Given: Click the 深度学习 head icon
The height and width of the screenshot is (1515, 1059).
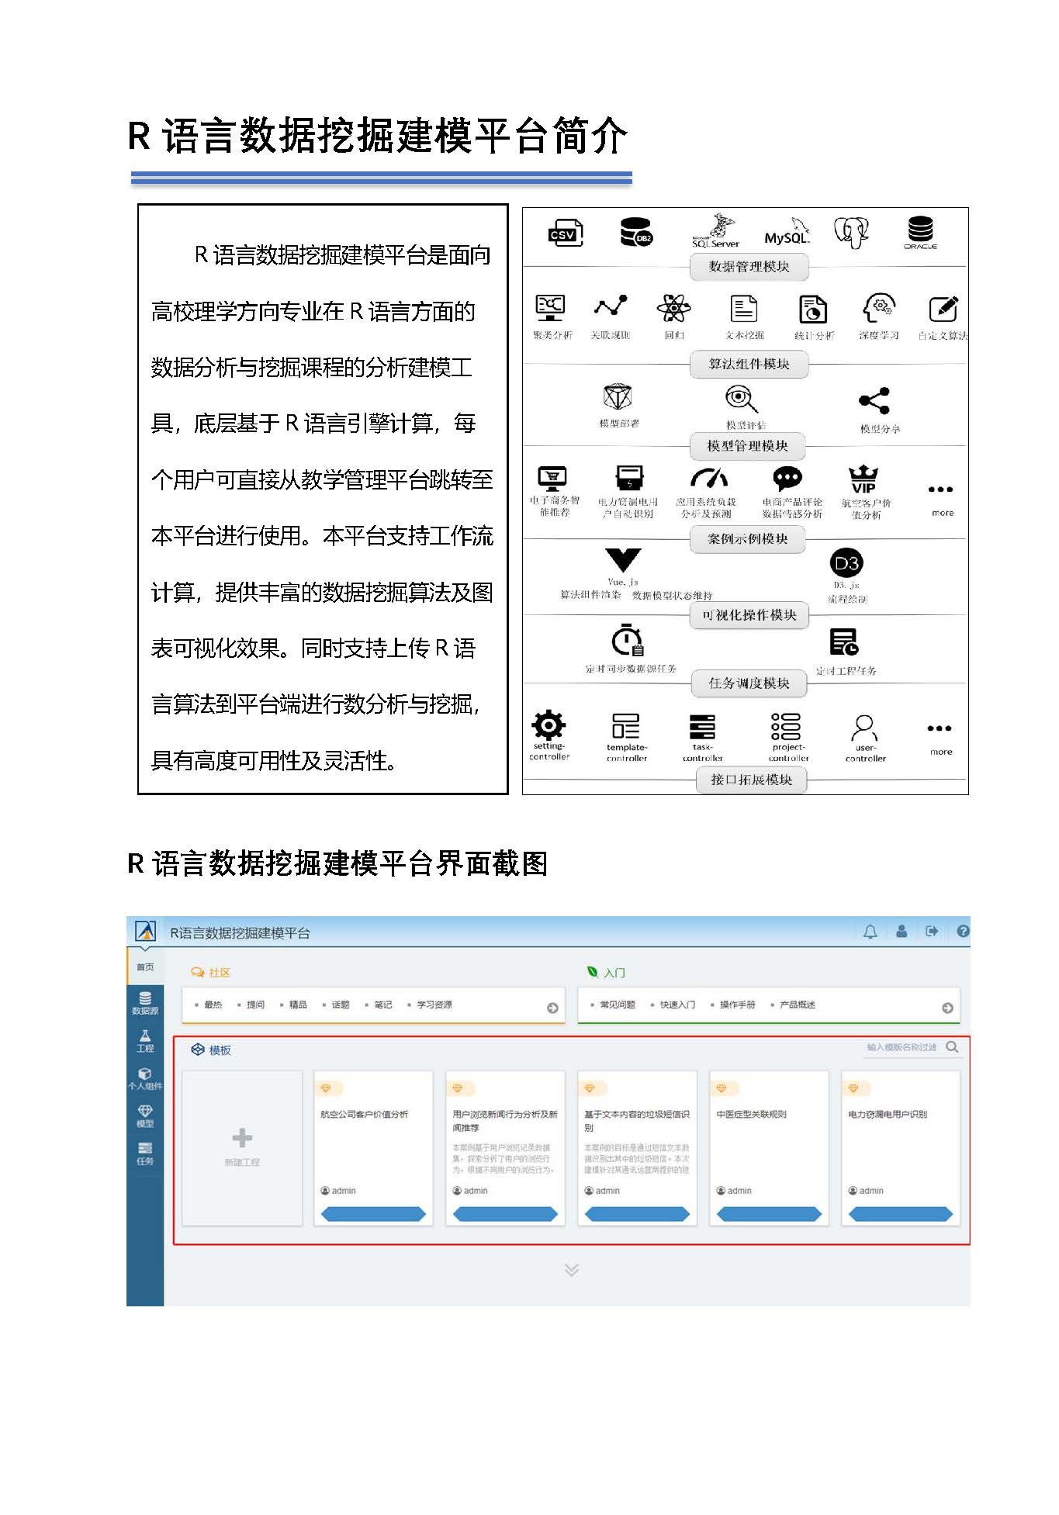Looking at the screenshot, I should (878, 308).
